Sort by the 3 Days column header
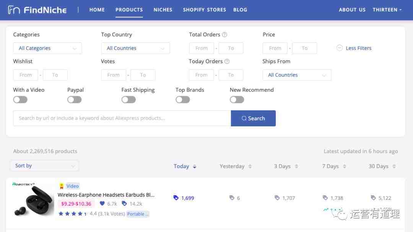Screen dimensions: 413x232 click(282, 167)
